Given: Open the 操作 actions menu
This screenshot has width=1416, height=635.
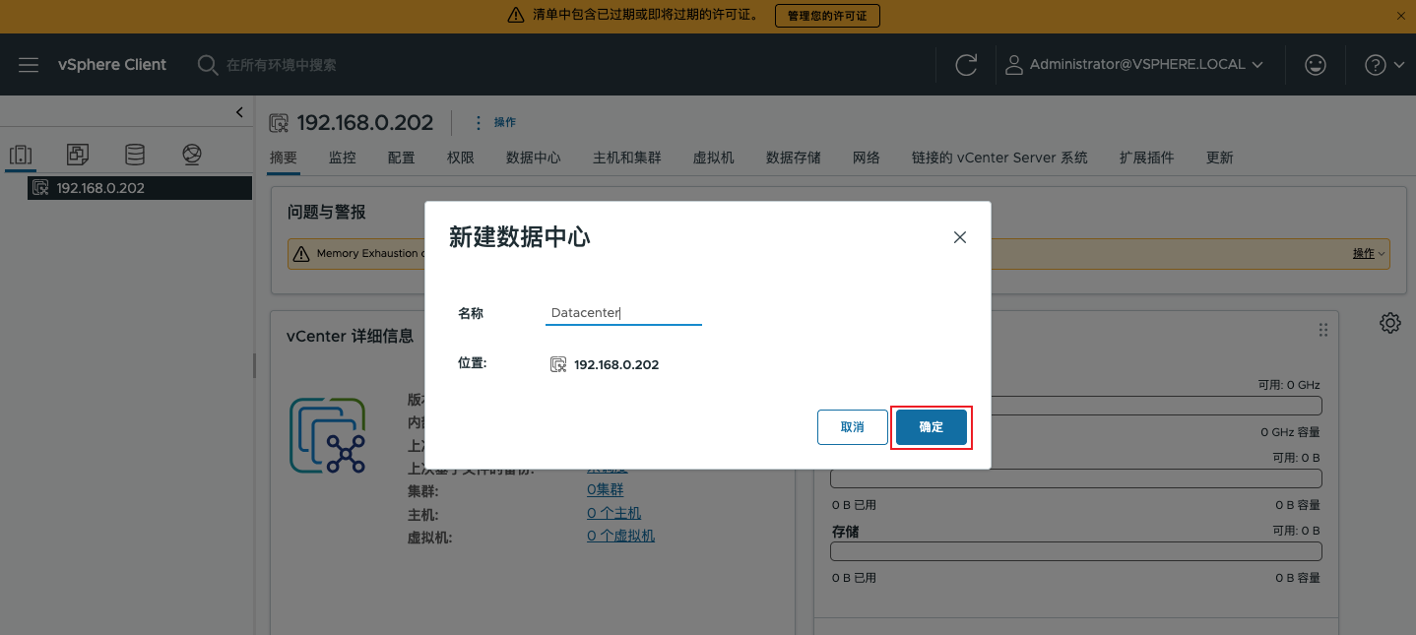Looking at the screenshot, I should [x=494, y=122].
